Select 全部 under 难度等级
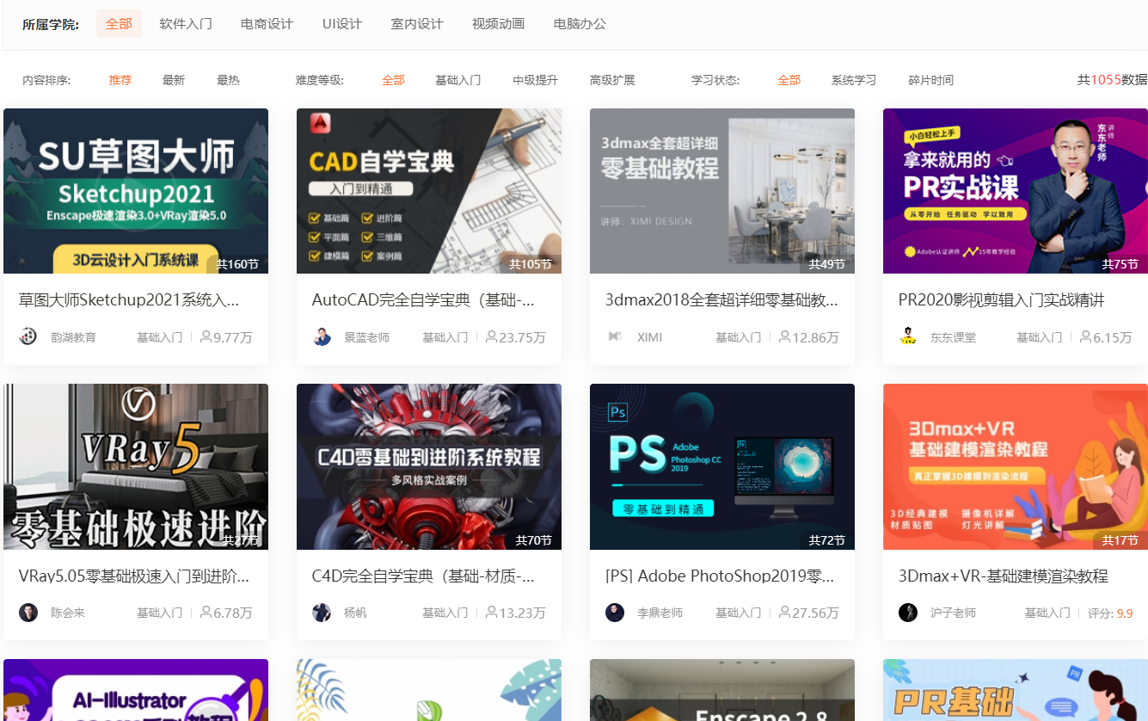Image resolution: width=1148 pixels, height=721 pixels. point(393,80)
